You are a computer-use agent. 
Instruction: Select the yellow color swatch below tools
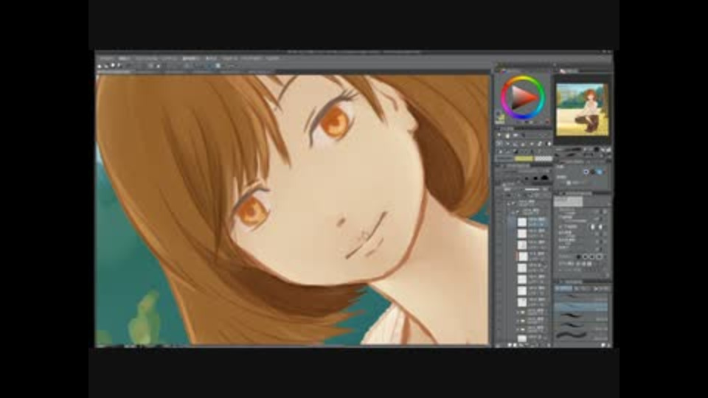(524, 159)
